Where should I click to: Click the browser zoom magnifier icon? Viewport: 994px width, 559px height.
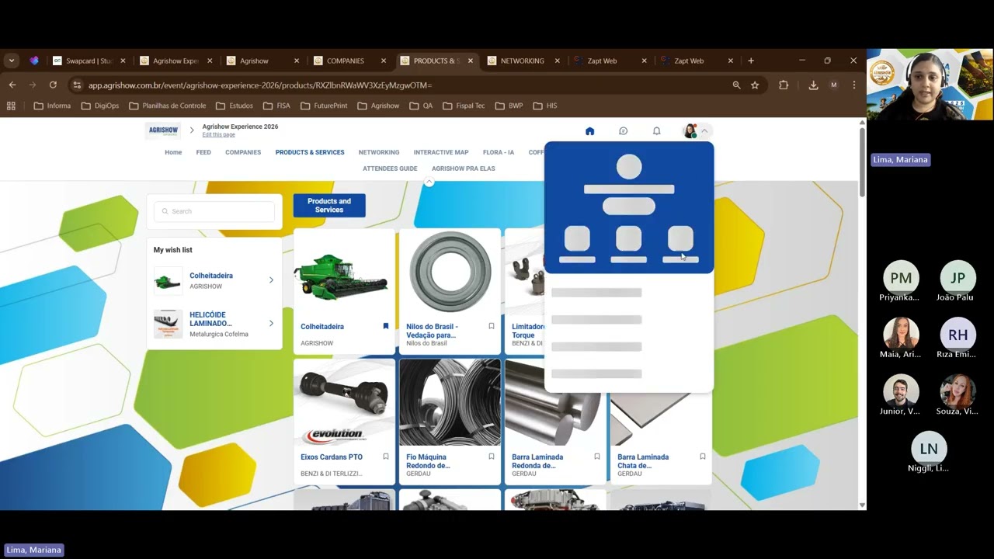[736, 85]
